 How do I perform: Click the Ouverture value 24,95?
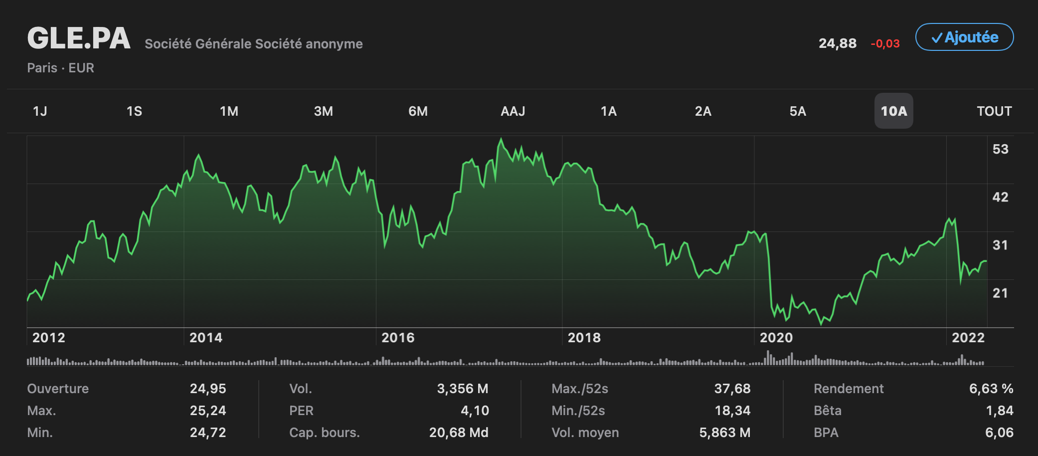click(208, 389)
